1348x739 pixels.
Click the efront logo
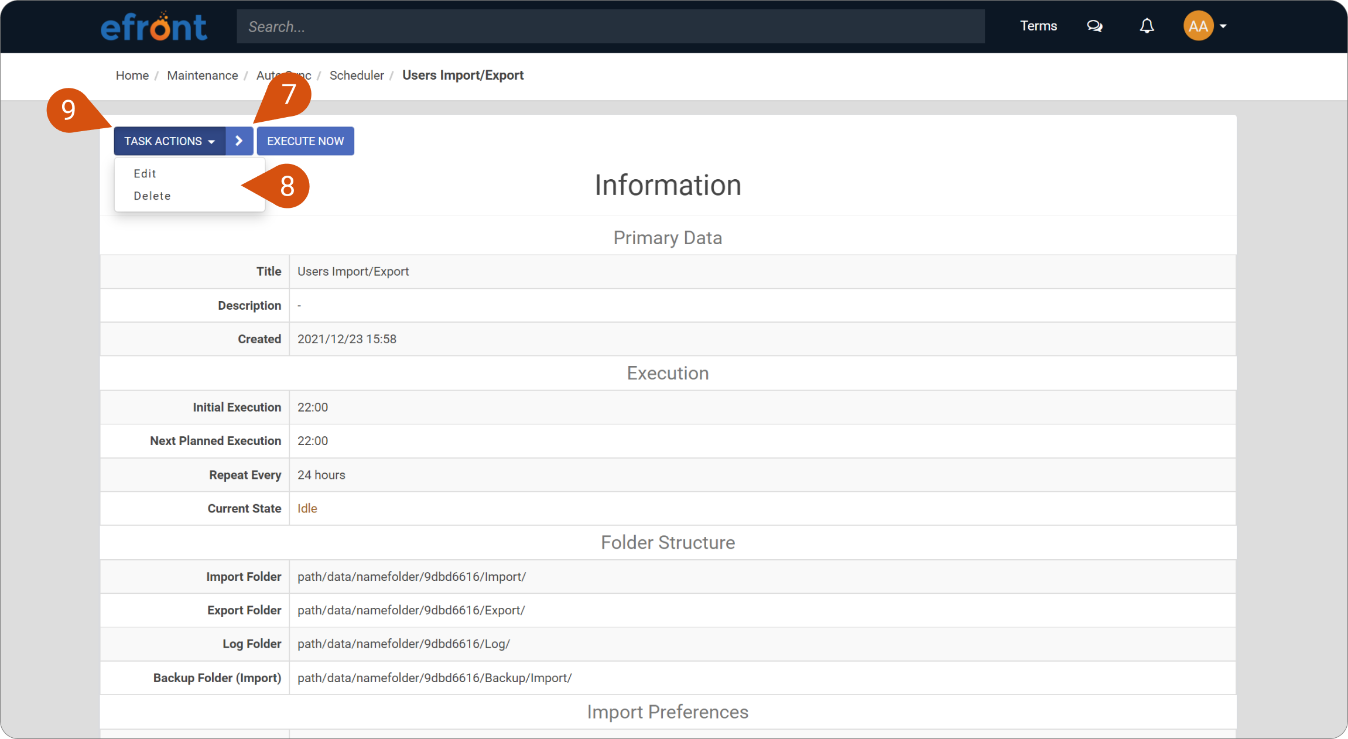coord(154,26)
